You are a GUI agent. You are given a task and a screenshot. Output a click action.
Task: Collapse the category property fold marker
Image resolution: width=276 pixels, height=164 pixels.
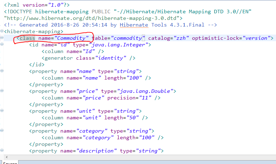[x=2, y=131]
